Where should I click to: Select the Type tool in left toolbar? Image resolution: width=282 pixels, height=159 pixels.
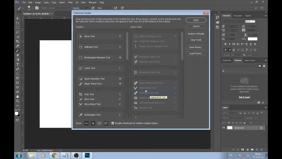click(x=18, y=64)
